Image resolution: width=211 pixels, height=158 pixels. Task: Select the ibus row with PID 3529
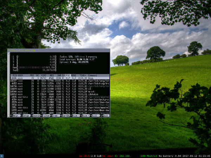coord(60,103)
